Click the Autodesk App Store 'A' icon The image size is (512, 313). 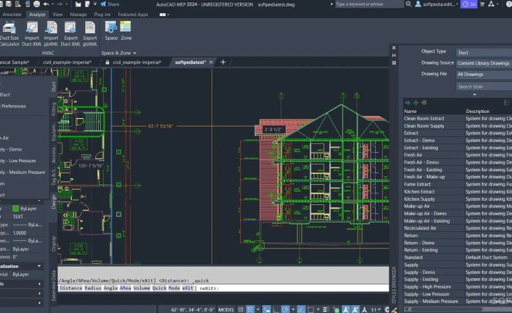pyautogui.click(x=491, y=4)
